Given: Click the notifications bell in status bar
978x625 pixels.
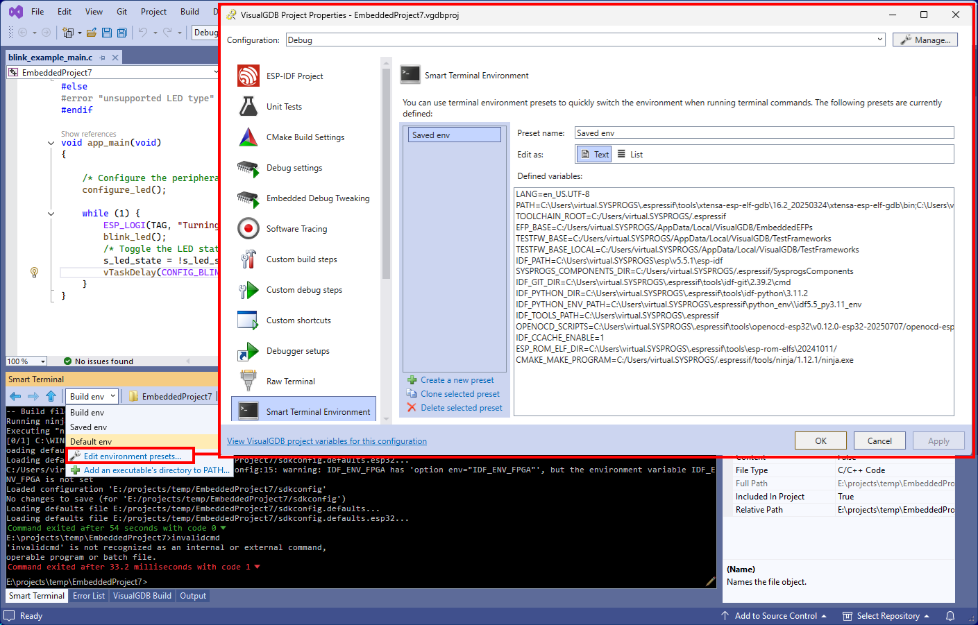Looking at the screenshot, I should [950, 616].
